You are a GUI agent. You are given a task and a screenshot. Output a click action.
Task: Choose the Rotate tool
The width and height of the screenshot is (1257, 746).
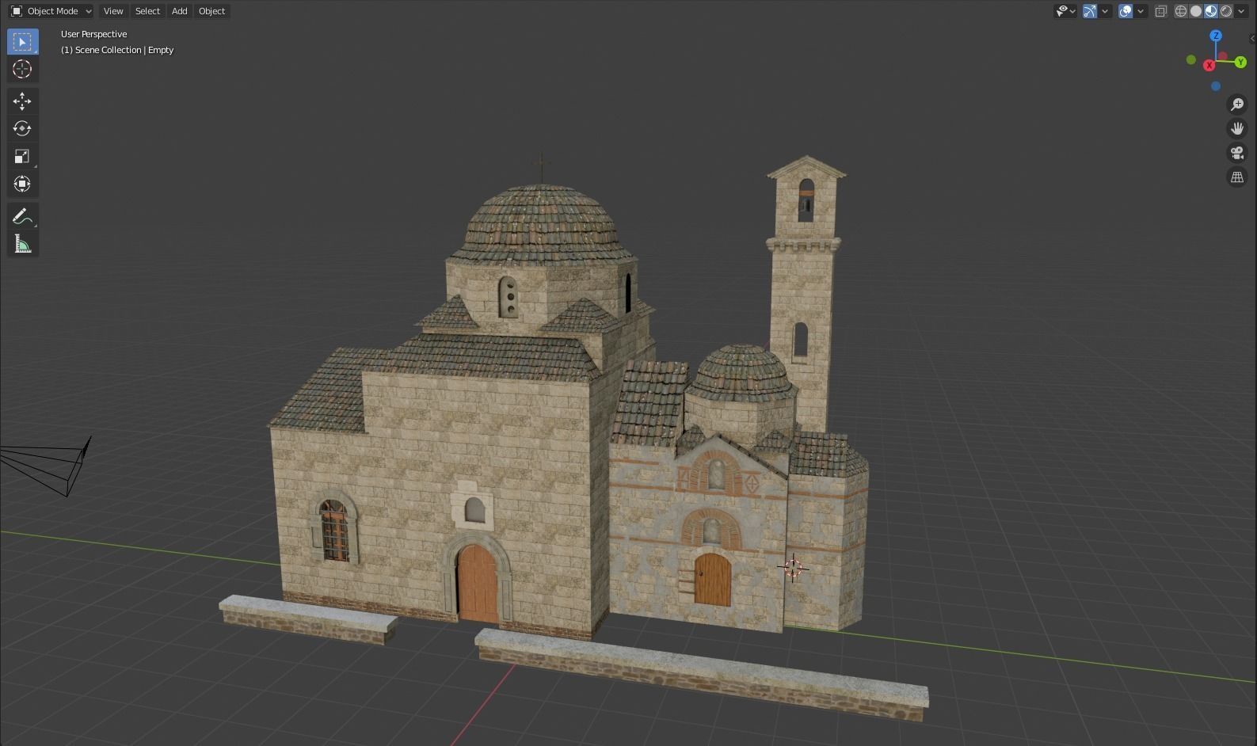tap(22, 128)
